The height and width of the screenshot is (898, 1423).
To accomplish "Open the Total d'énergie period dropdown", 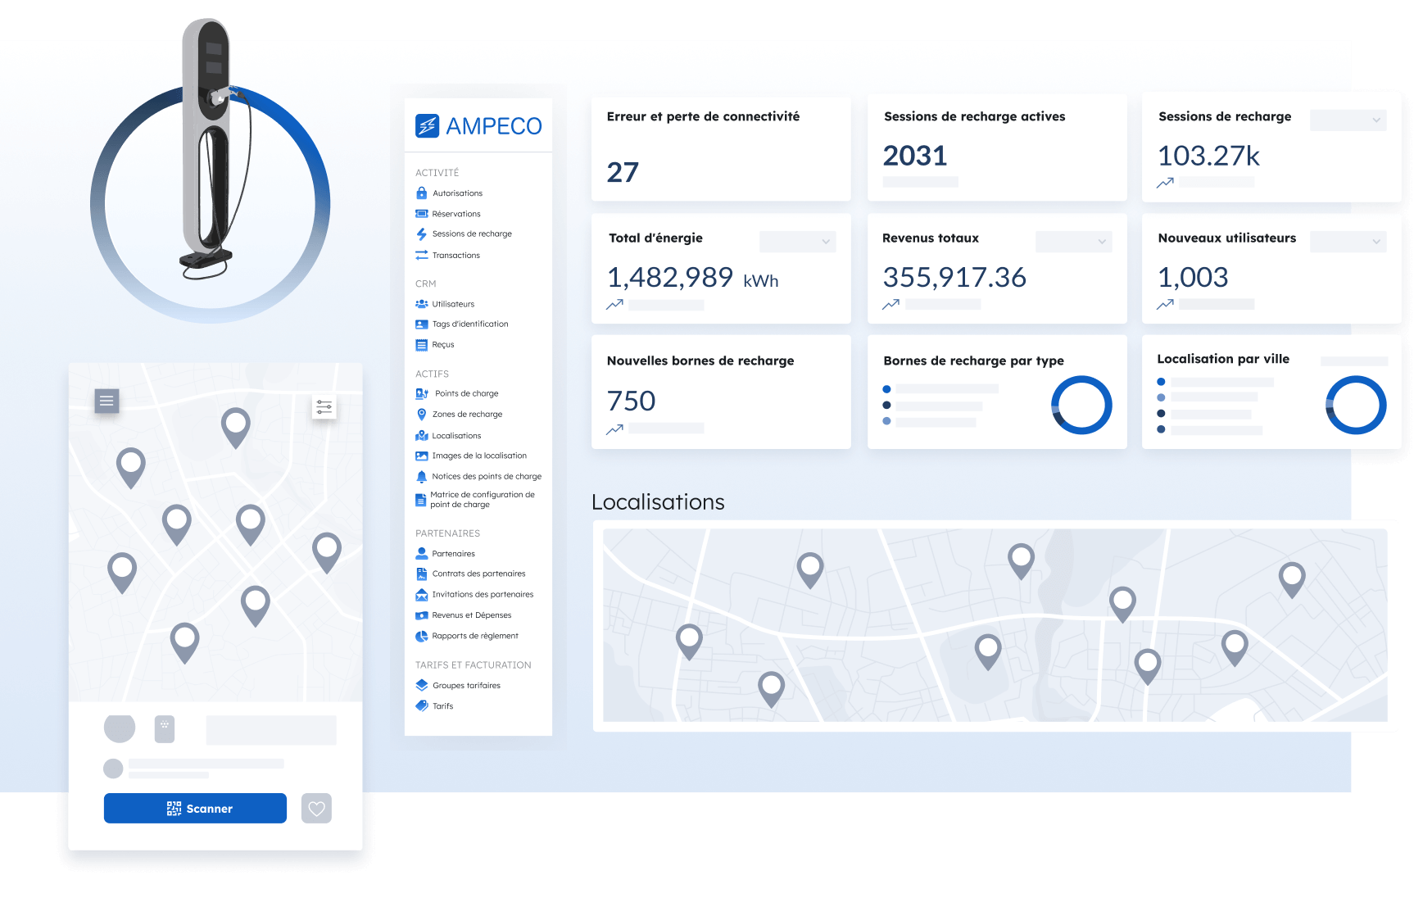I will (x=797, y=242).
